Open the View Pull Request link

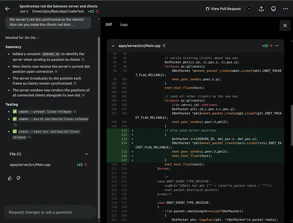(223, 9)
